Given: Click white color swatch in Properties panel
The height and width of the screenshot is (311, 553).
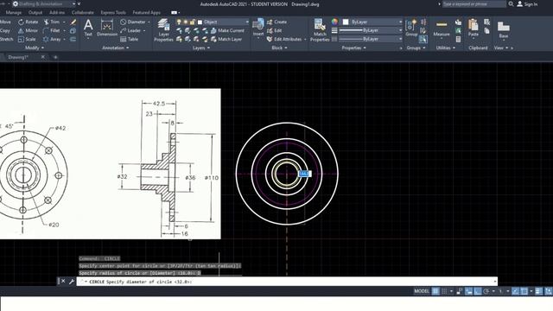Looking at the screenshot, I should point(346,22).
